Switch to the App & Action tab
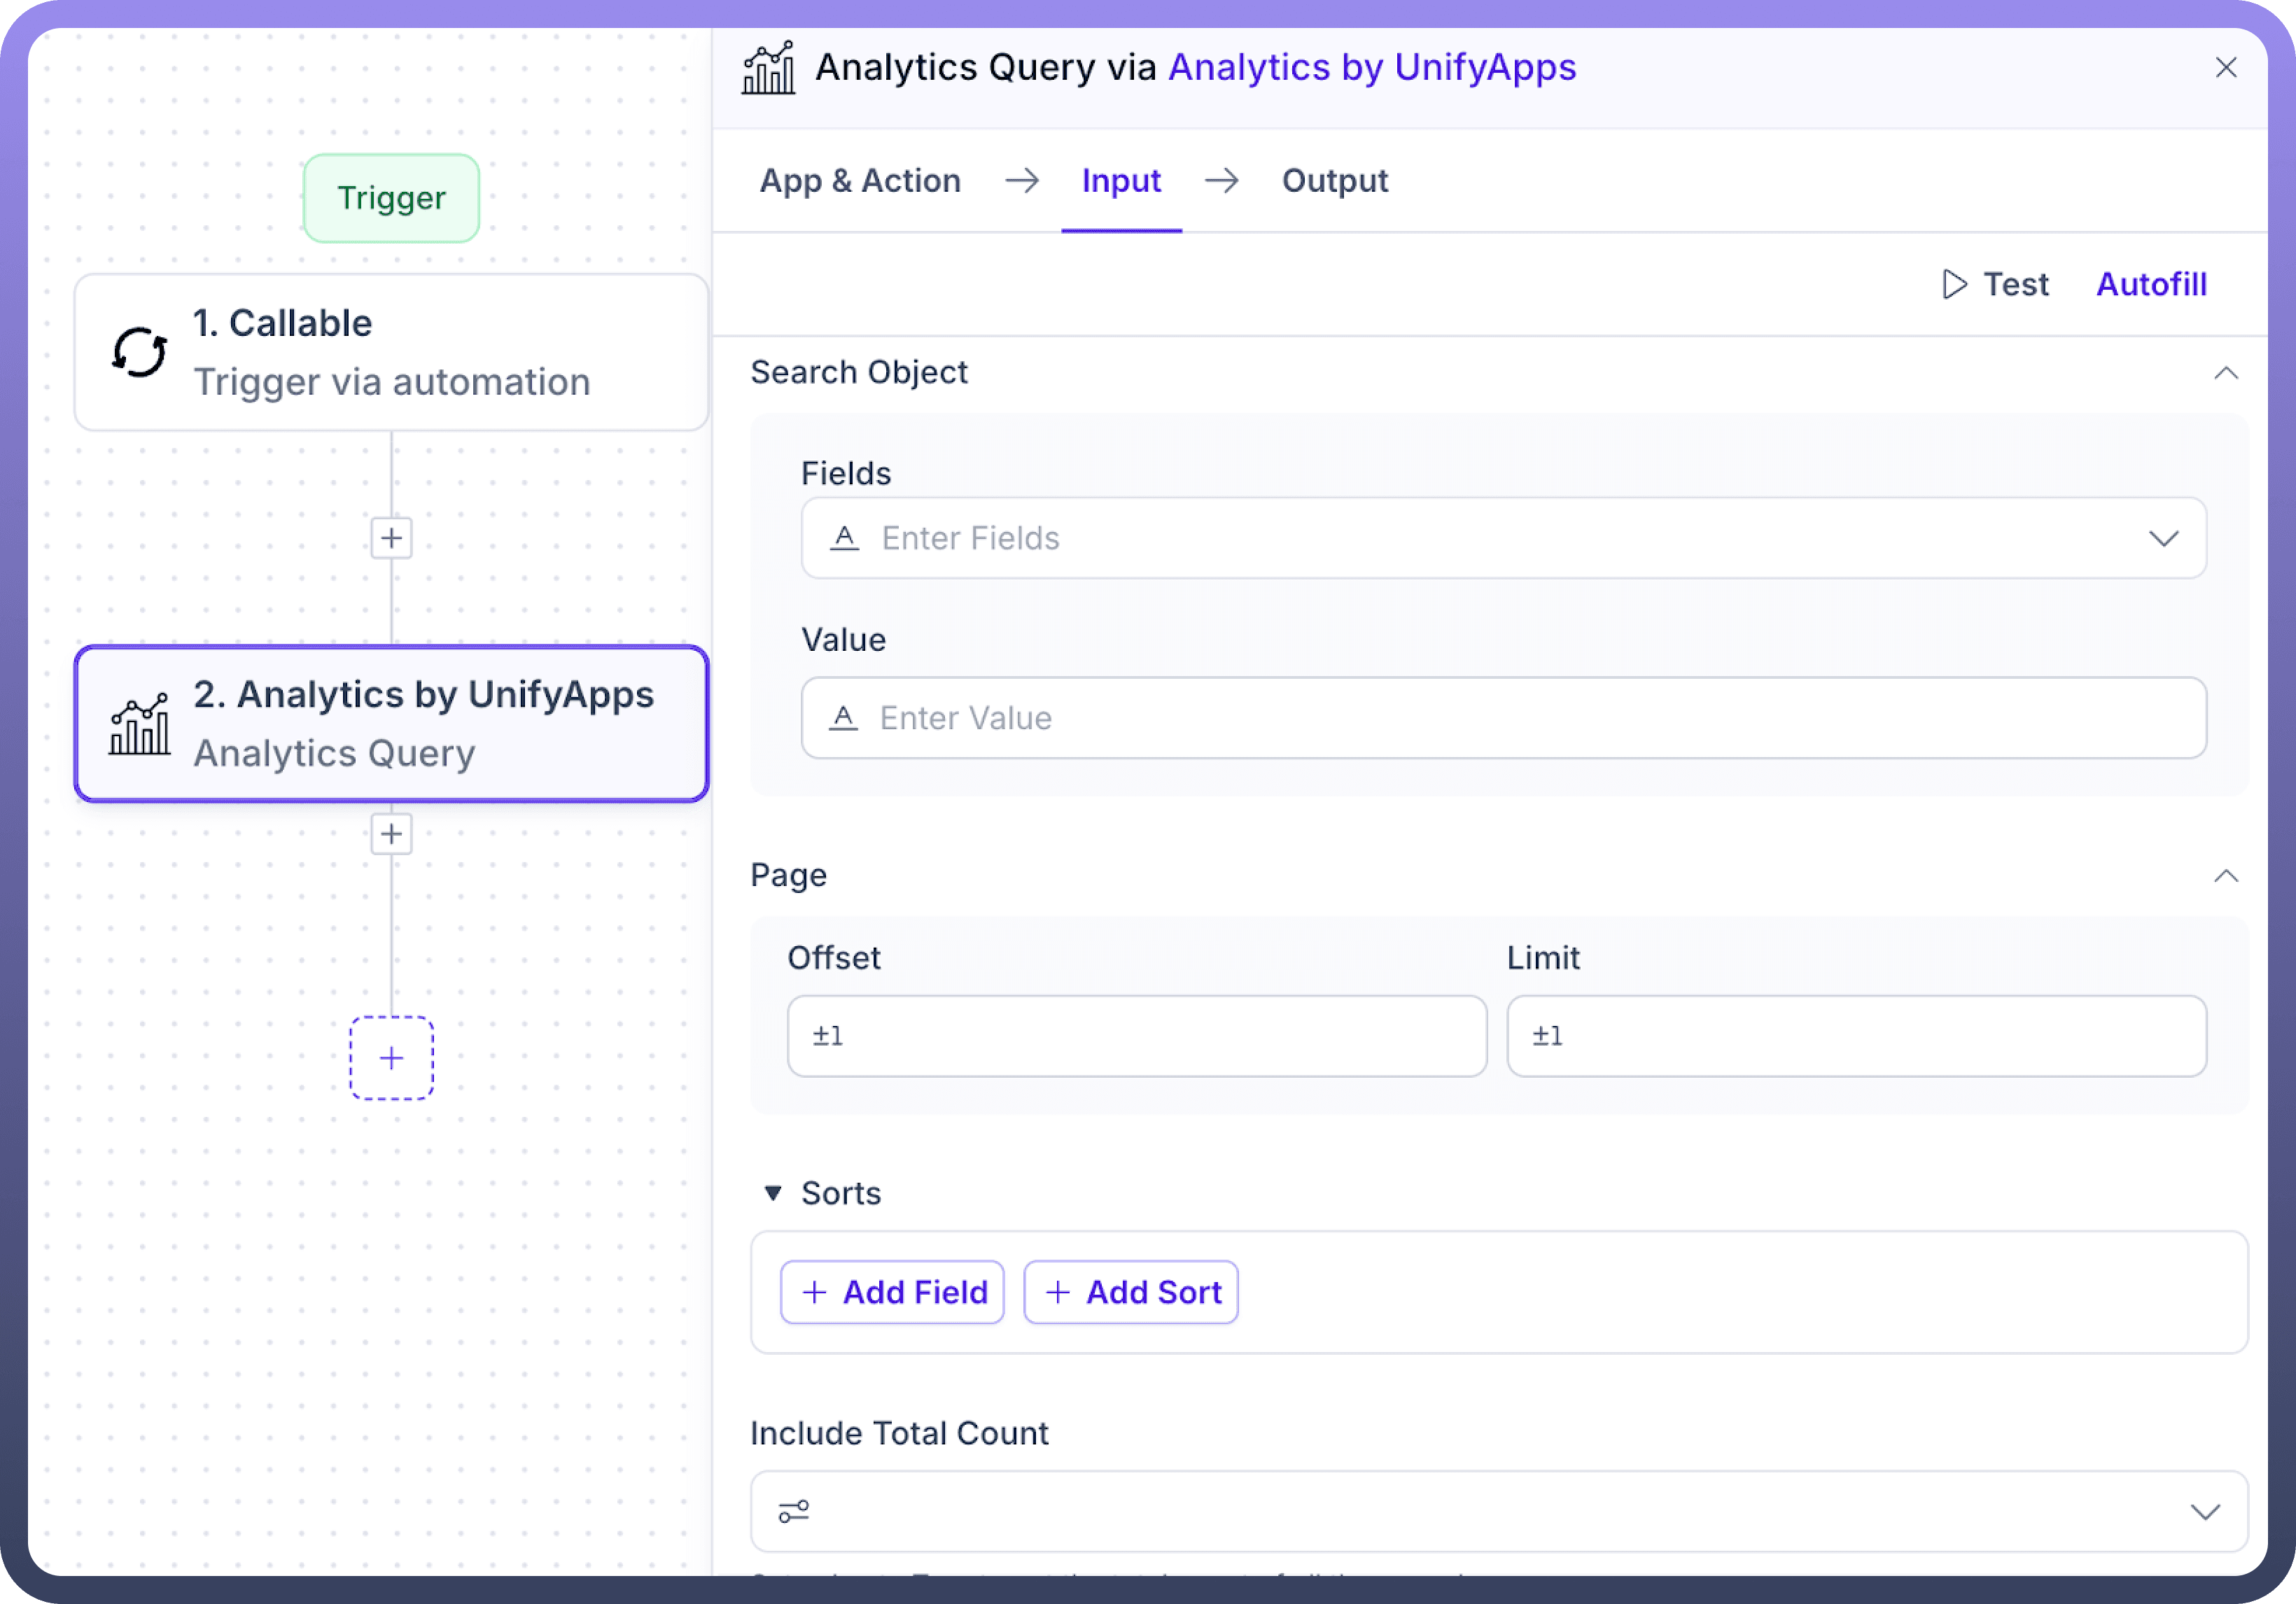Image resolution: width=2296 pixels, height=1604 pixels. (860, 181)
